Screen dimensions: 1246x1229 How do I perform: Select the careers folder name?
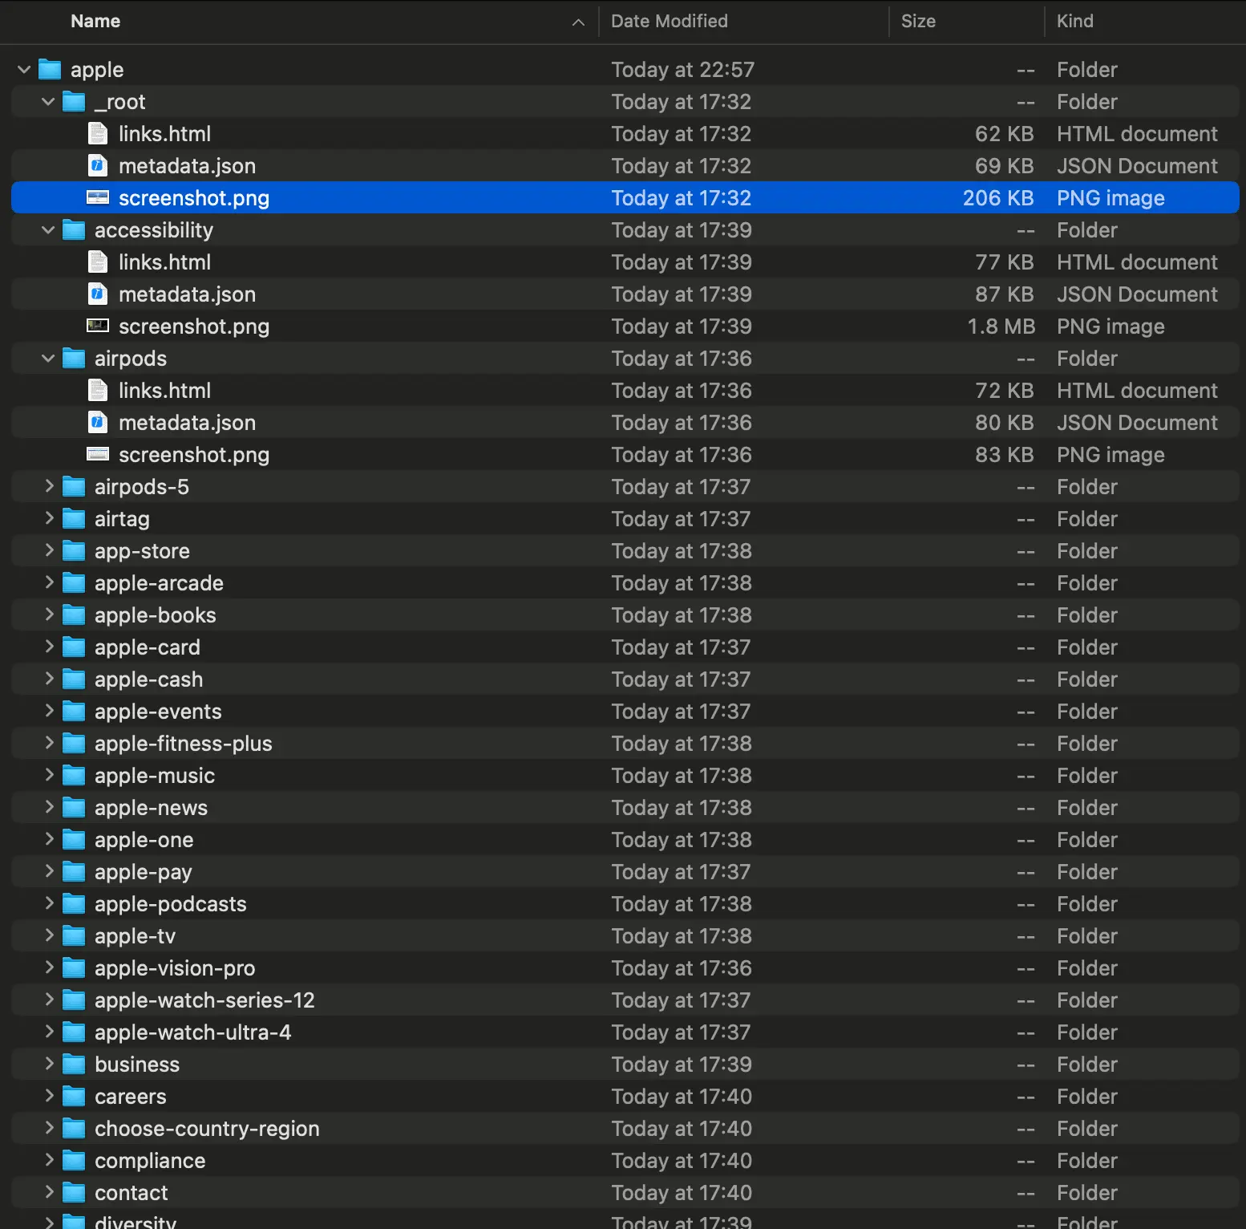pyautogui.click(x=131, y=1097)
